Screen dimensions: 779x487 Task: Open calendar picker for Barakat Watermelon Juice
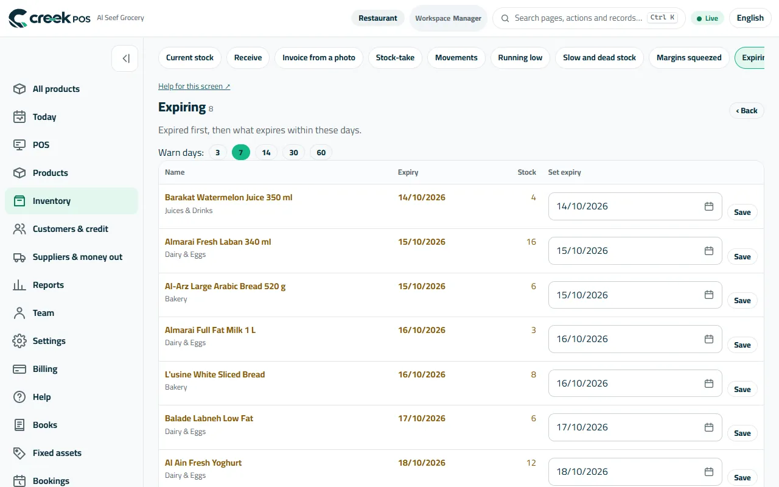[x=709, y=206]
